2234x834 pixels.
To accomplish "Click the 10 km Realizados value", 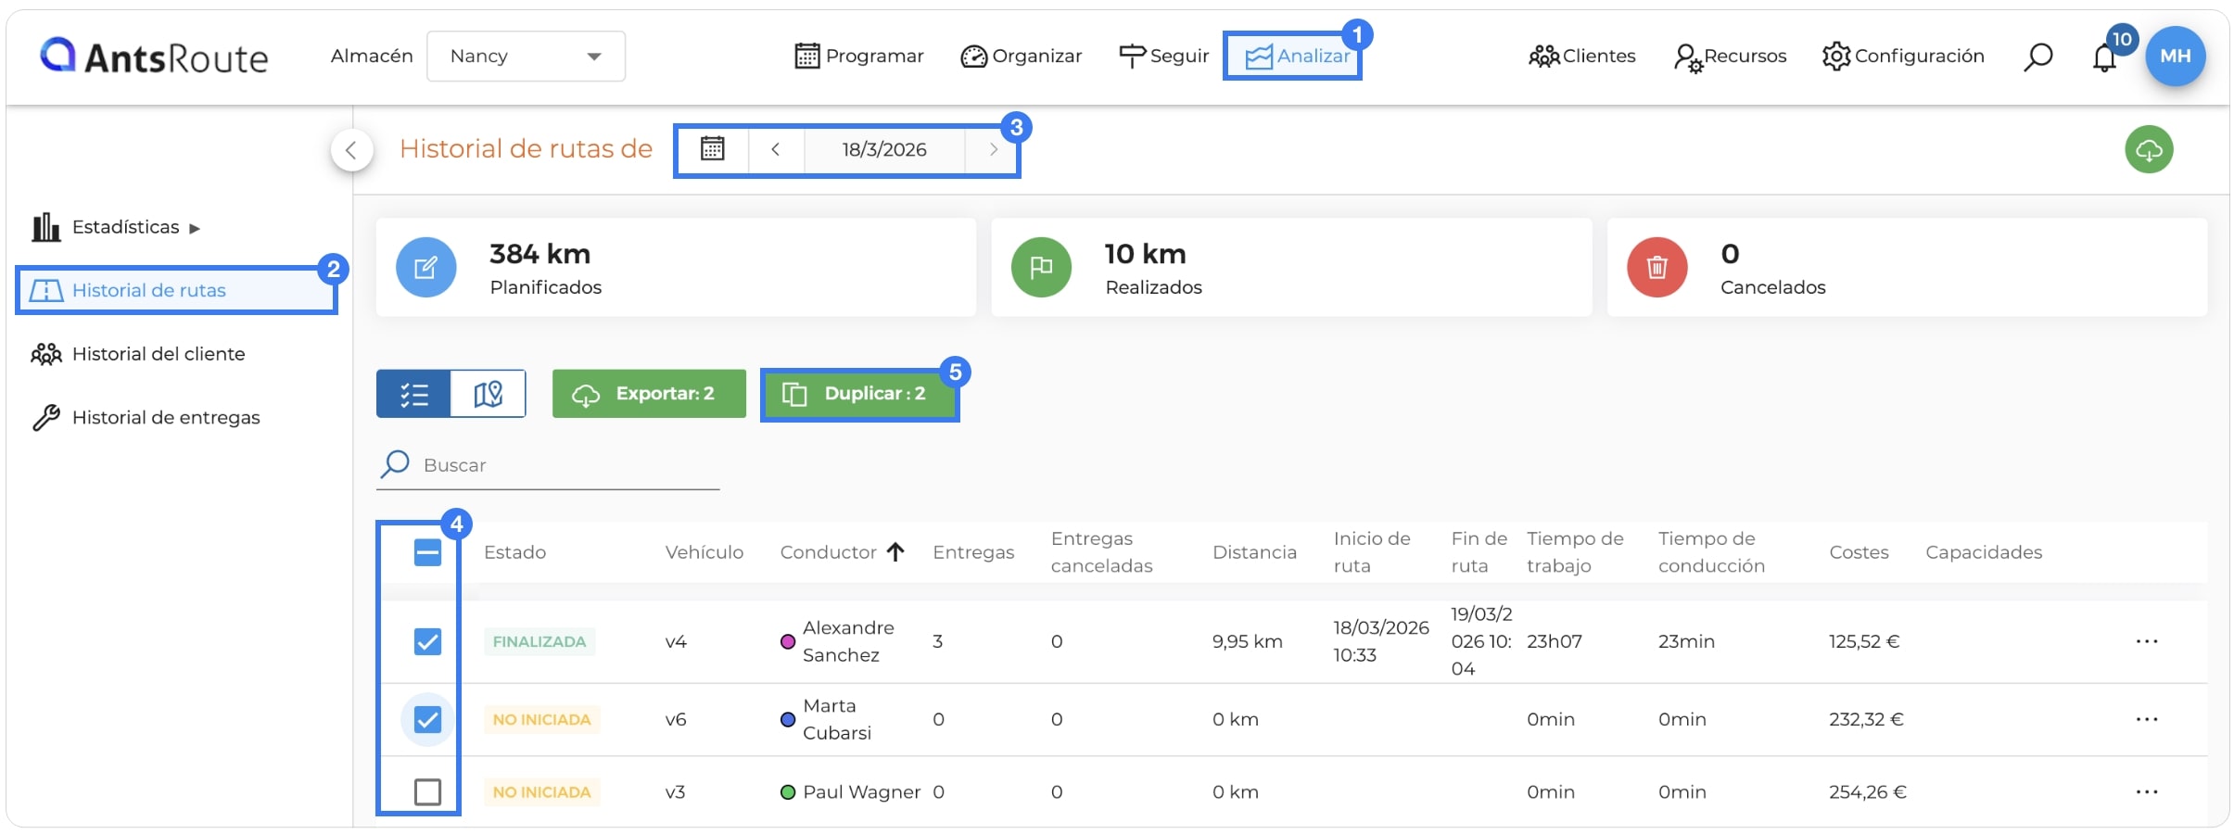I will click(x=1145, y=254).
